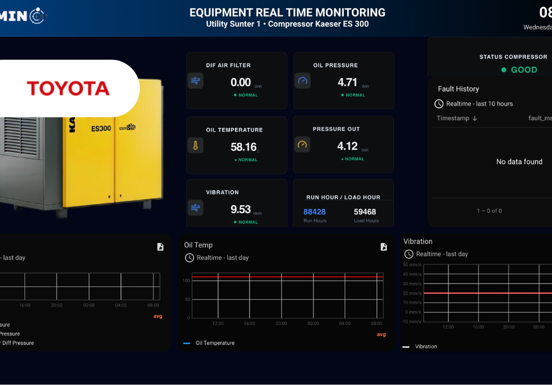The height and width of the screenshot is (385, 552).
Task: Click the fault_msg column header
Action: (540, 119)
